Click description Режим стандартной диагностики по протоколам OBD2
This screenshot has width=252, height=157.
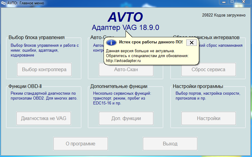point(44,96)
